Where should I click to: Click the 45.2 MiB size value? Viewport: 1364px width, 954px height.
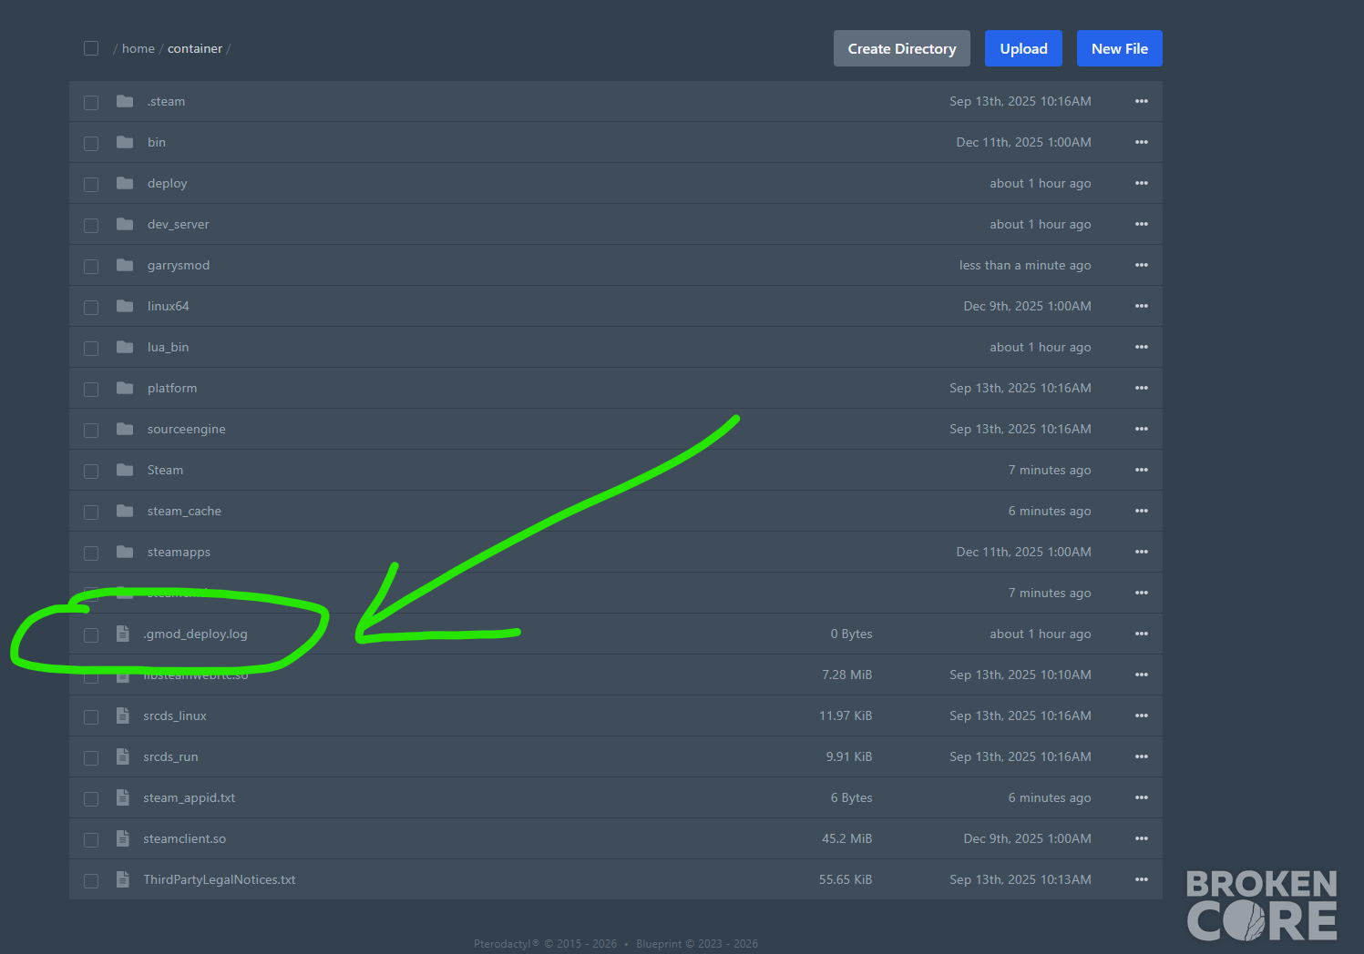[x=847, y=838]
